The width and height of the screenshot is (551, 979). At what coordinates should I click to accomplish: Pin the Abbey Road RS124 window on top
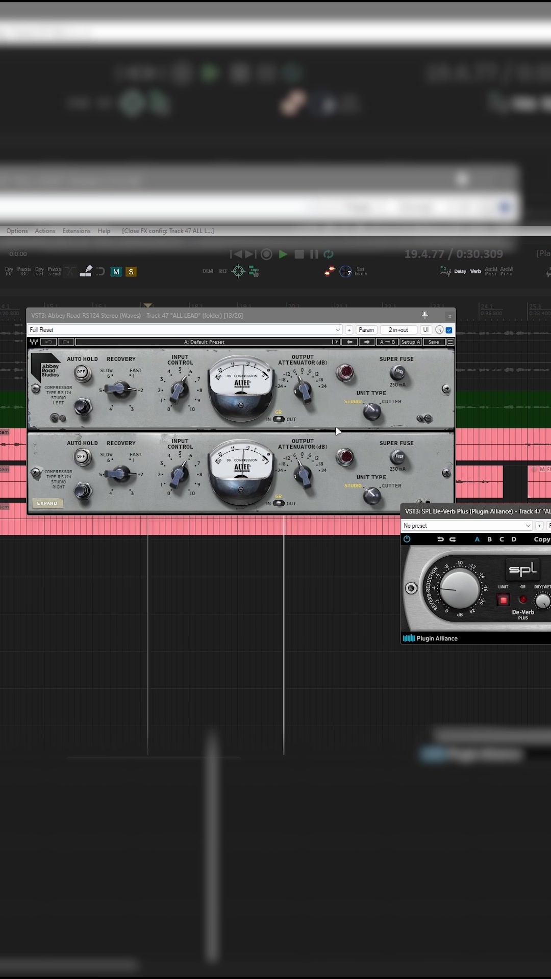425,315
